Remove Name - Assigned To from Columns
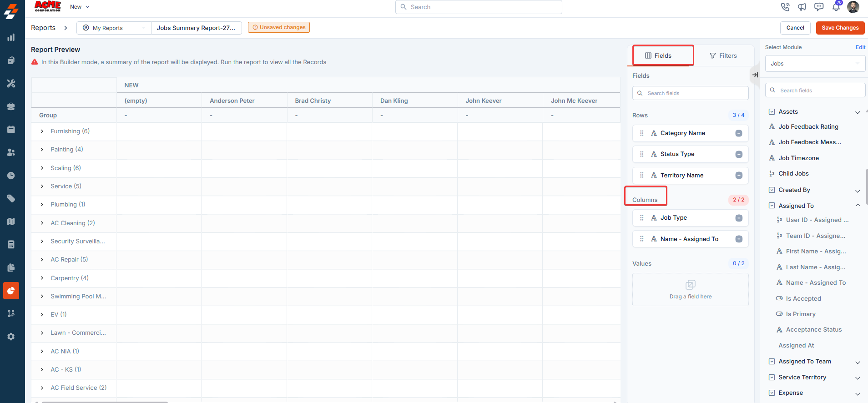The width and height of the screenshot is (868, 403). [739, 239]
